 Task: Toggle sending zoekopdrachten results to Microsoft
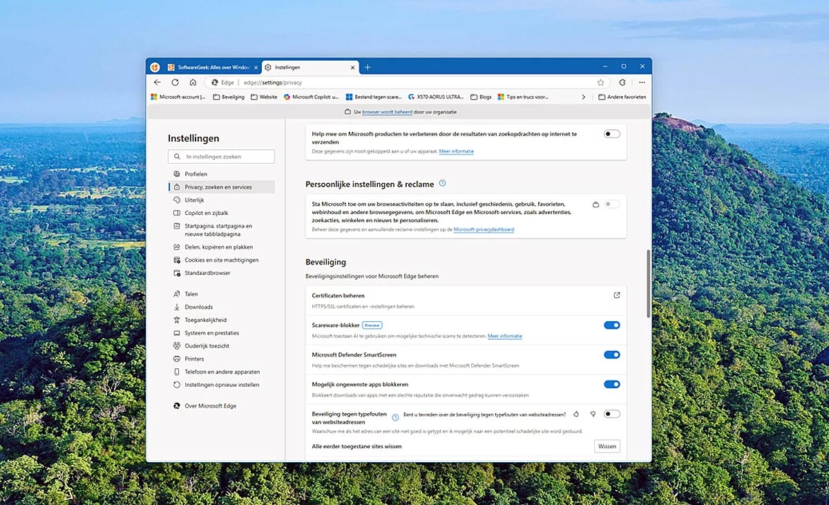pyautogui.click(x=612, y=134)
